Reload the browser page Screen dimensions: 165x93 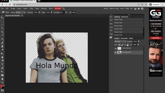[10, 4]
